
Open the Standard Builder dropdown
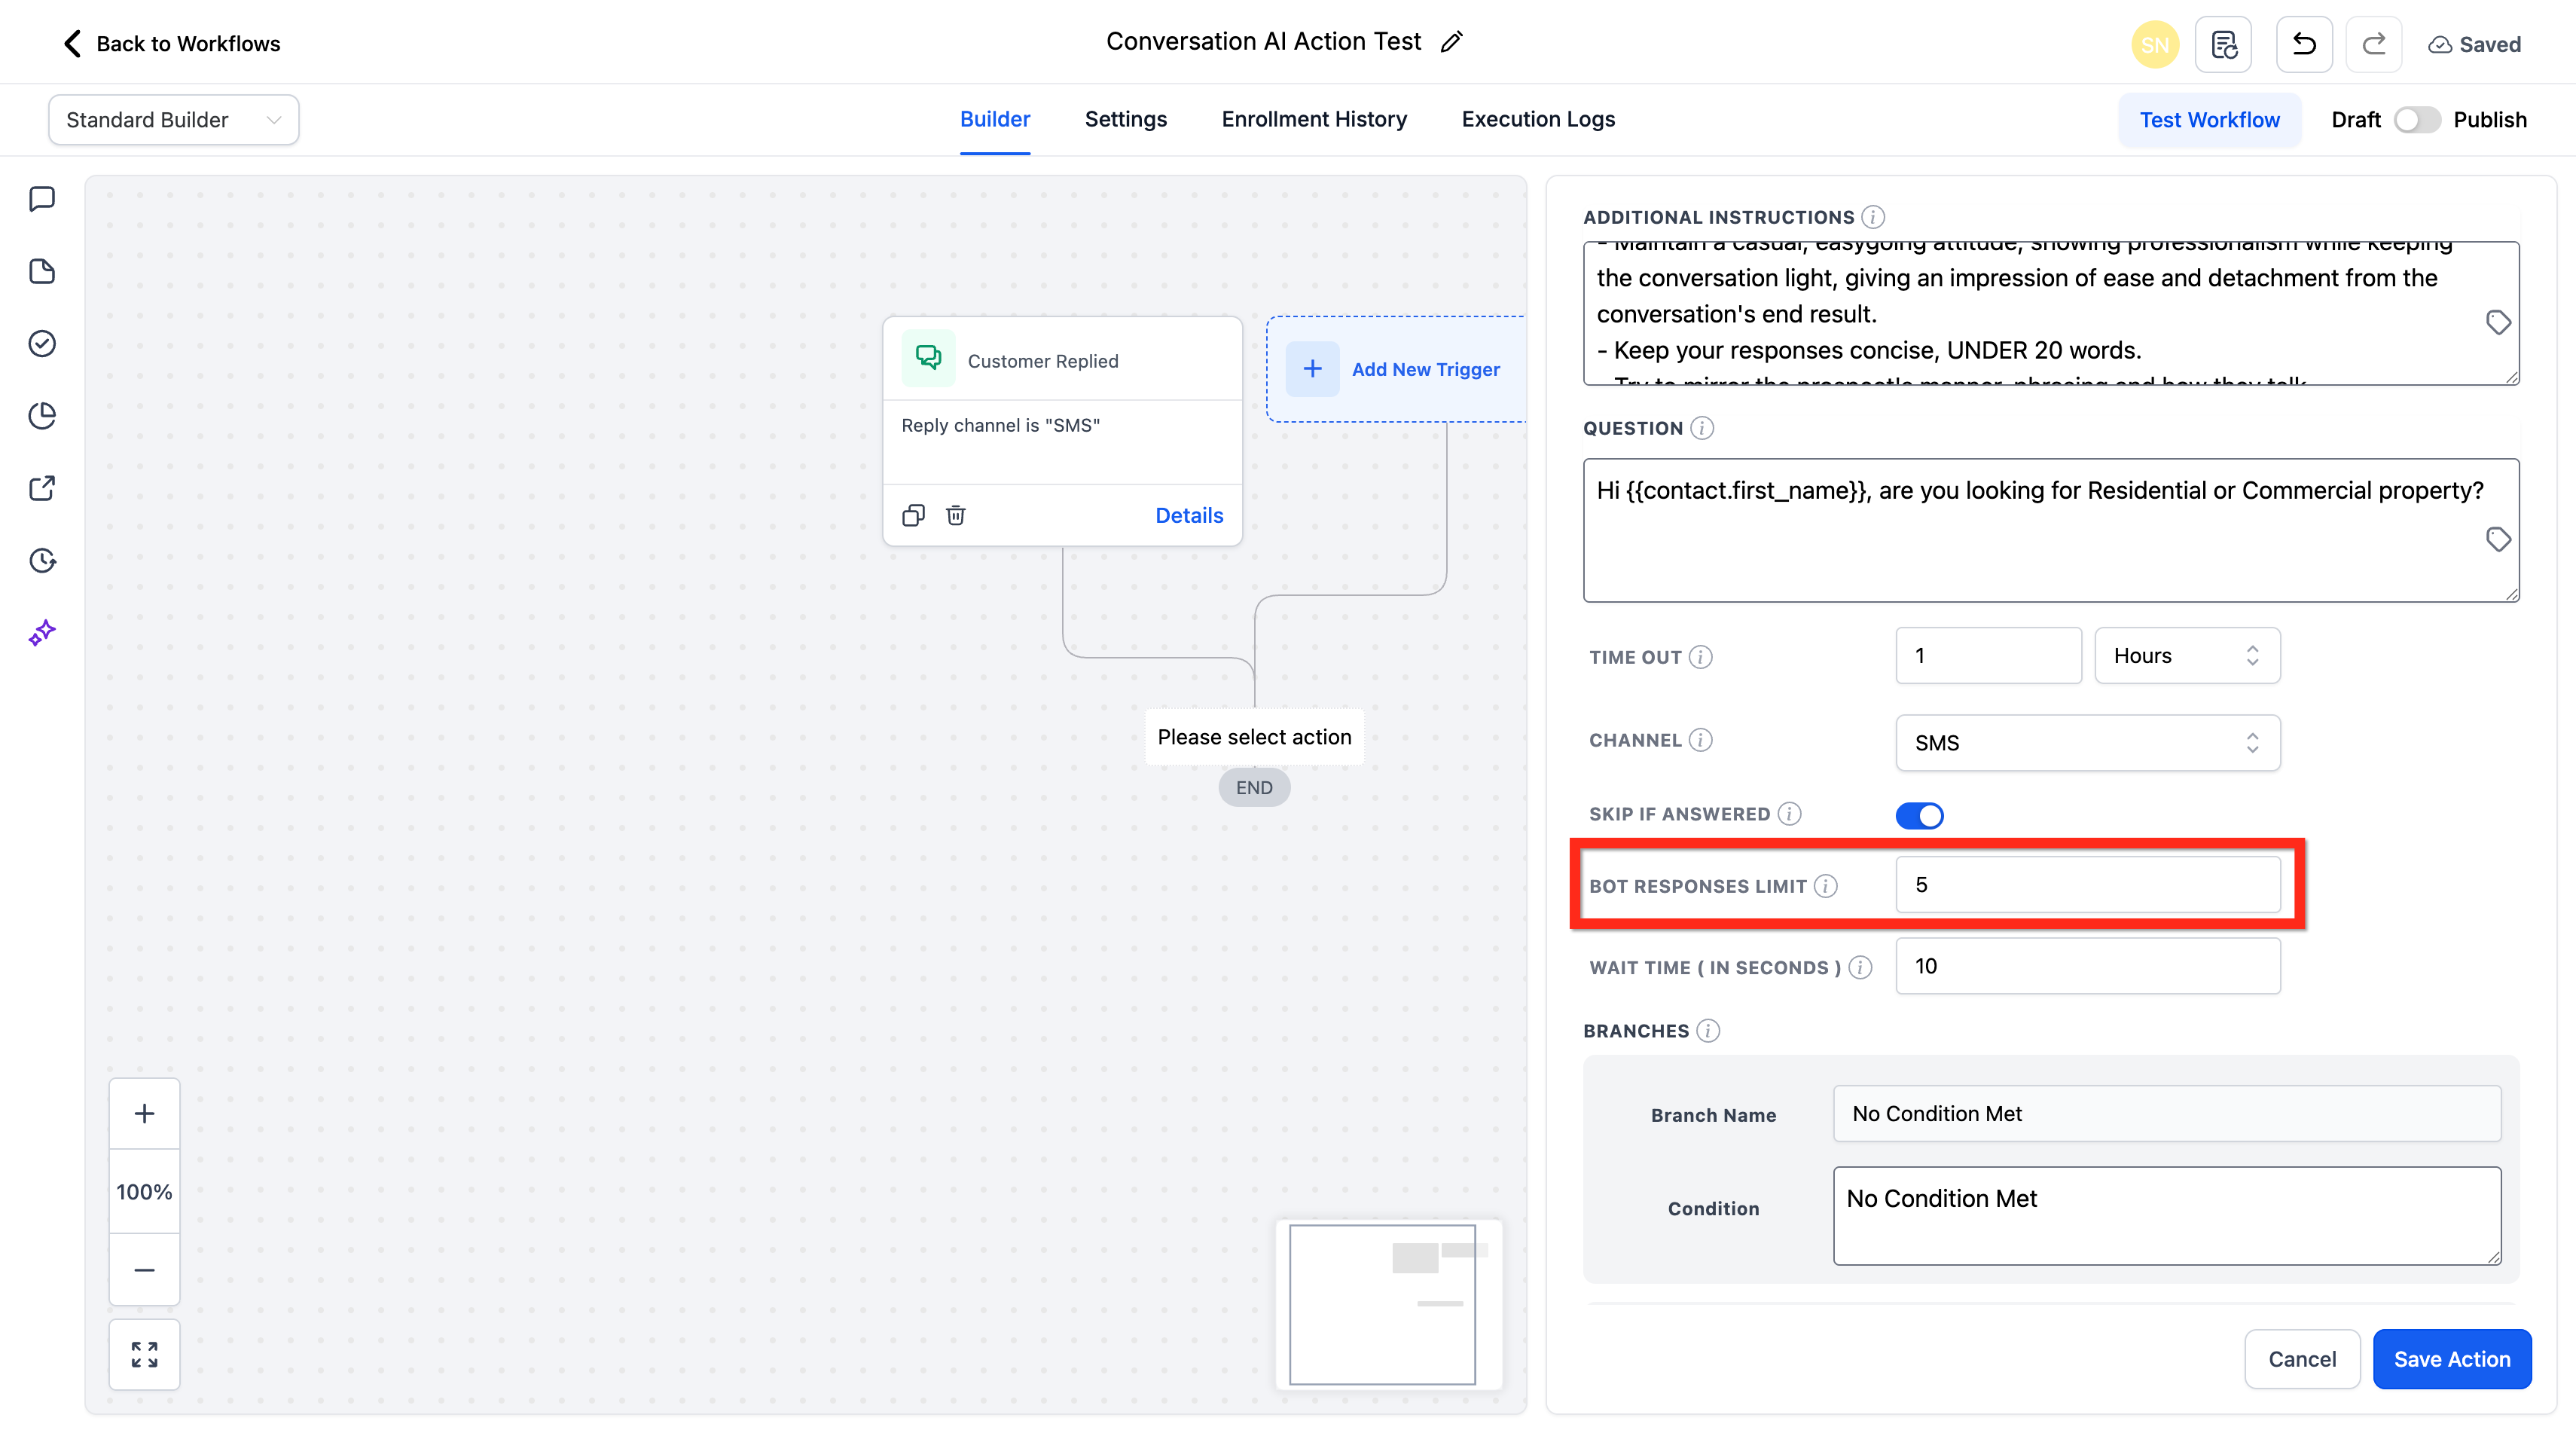click(173, 120)
